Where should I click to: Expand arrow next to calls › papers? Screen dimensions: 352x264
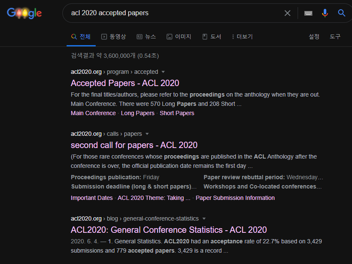[147, 134]
